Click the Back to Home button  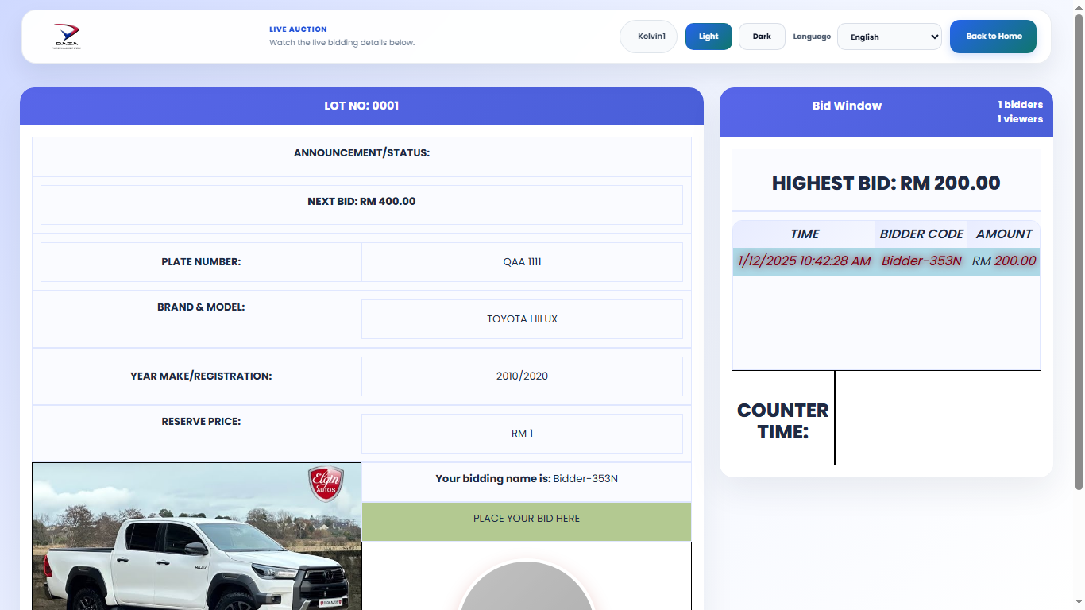993,37
